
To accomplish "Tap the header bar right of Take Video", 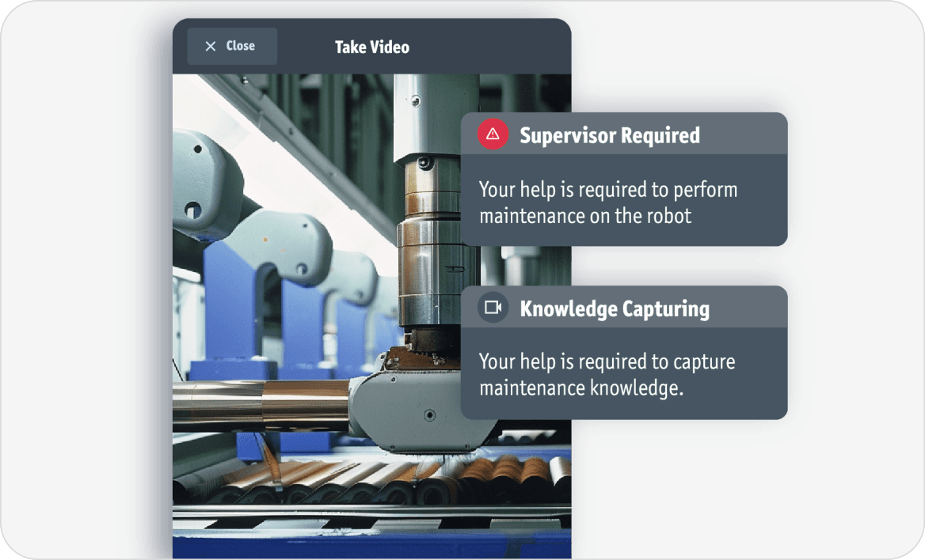I will [491, 47].
